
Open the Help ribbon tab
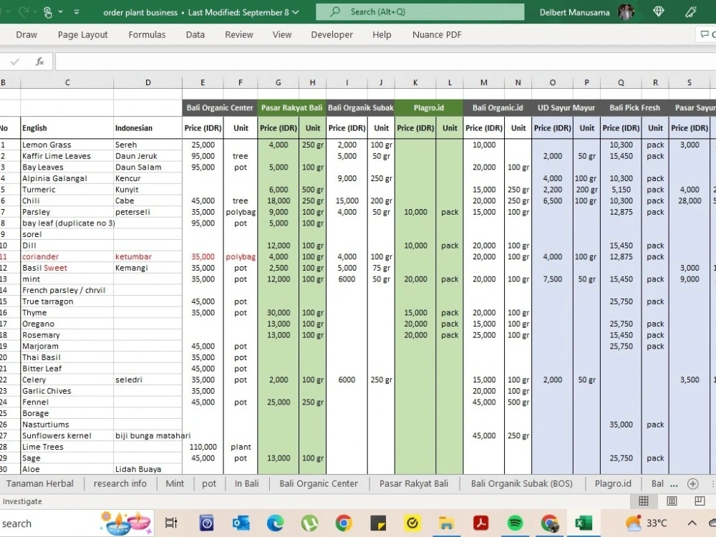click(382, 34)
